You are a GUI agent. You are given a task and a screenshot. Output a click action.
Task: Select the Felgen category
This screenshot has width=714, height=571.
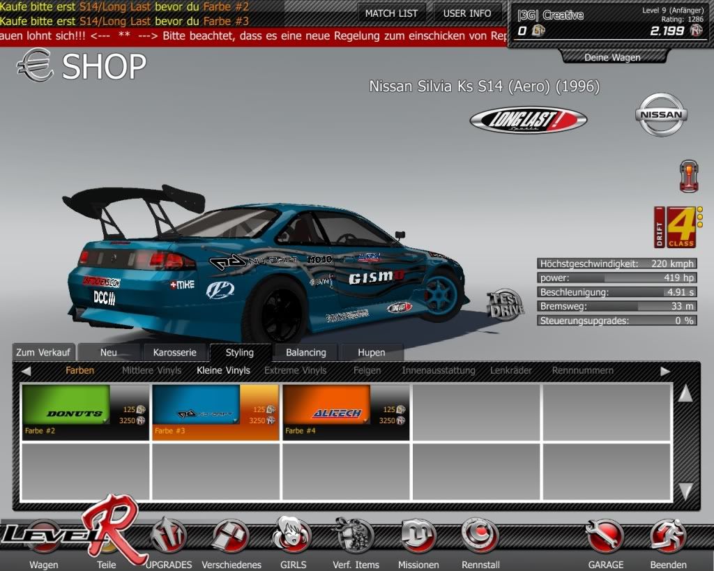click(x=367, y=371)
